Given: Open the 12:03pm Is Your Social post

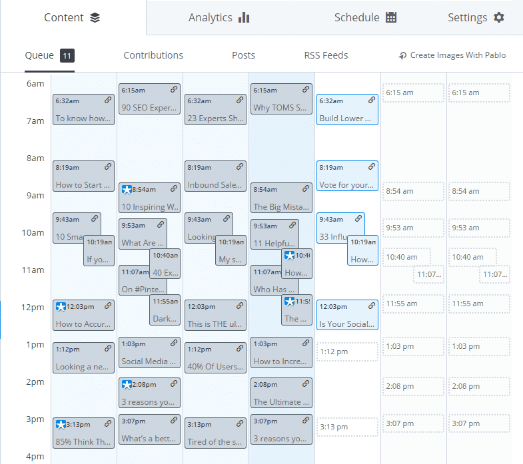Looking at the screenshot, I should 347,315.
